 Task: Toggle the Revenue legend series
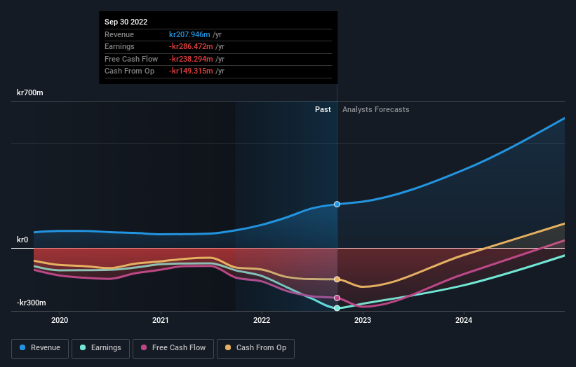40,348
